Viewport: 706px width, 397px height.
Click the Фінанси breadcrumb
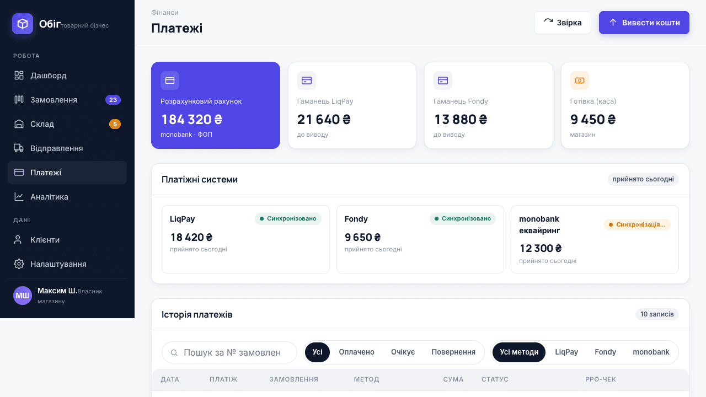(165, 12)
